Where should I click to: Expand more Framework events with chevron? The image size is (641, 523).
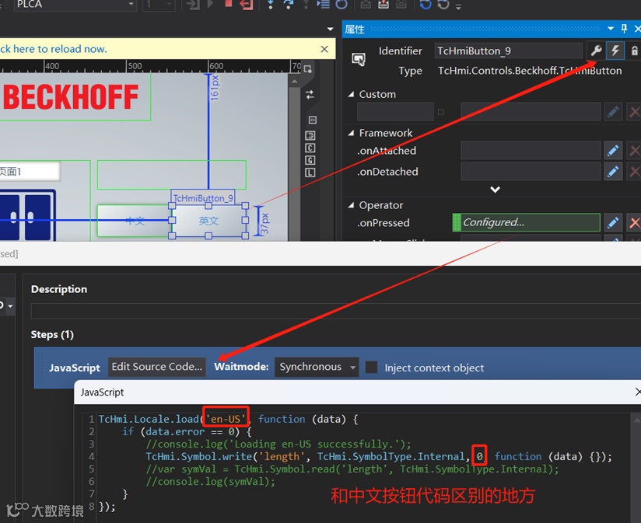point(495,190)
